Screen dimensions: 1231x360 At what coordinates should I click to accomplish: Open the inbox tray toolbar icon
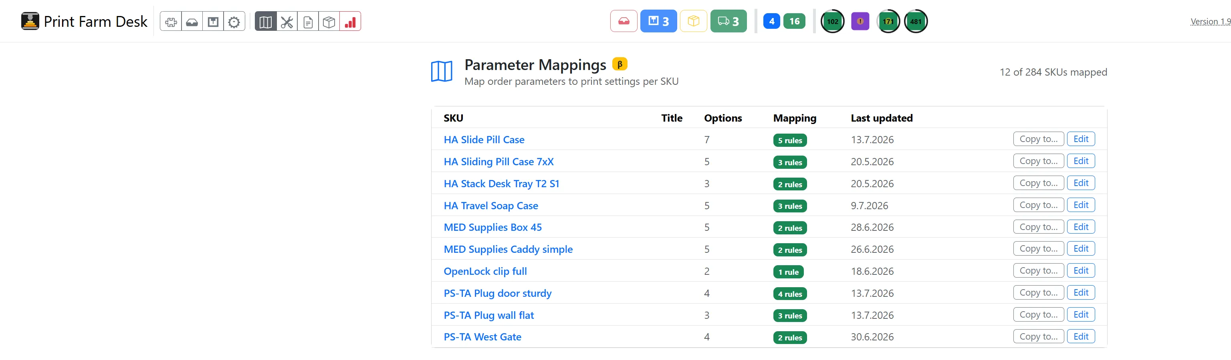pos(192,22)
